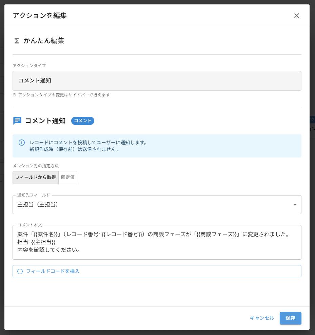Viewport: 315px width, 335px height.
Task: Click the アクションタイプ selector showing コメント通知
Action: click(157, 80)
